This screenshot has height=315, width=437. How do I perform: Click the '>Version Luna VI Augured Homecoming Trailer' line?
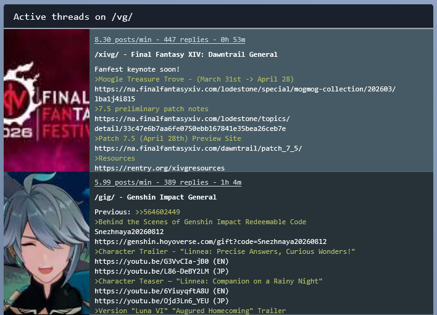click(x=190, y=311)
